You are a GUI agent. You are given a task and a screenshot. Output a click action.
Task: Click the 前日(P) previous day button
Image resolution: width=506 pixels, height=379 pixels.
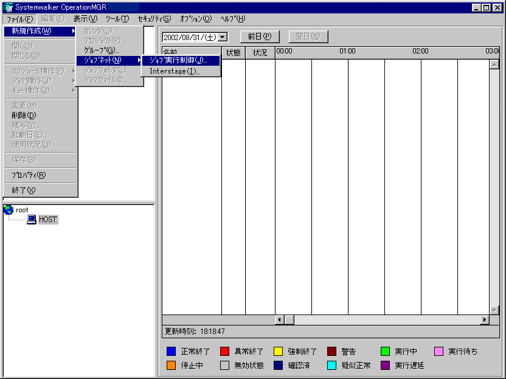[260, 37]
